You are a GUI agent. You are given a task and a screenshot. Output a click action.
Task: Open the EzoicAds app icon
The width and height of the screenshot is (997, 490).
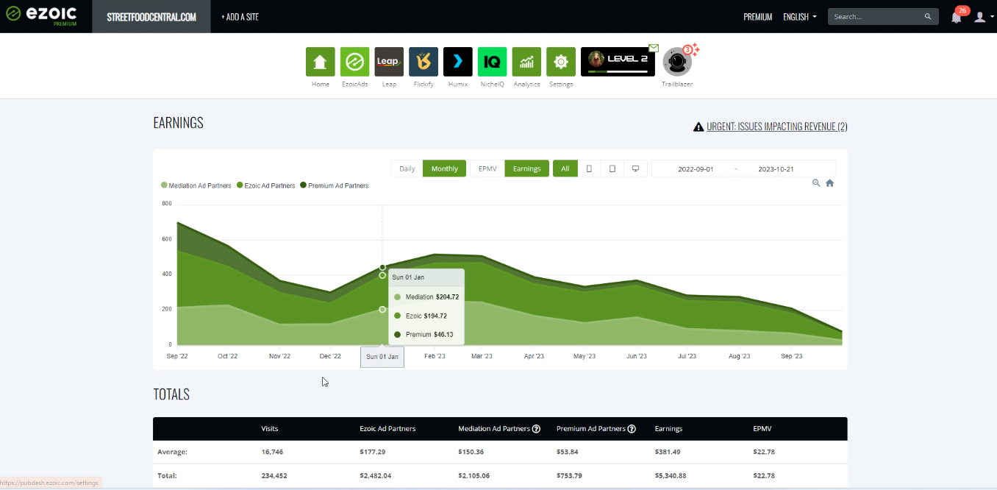tap(354, 62)
